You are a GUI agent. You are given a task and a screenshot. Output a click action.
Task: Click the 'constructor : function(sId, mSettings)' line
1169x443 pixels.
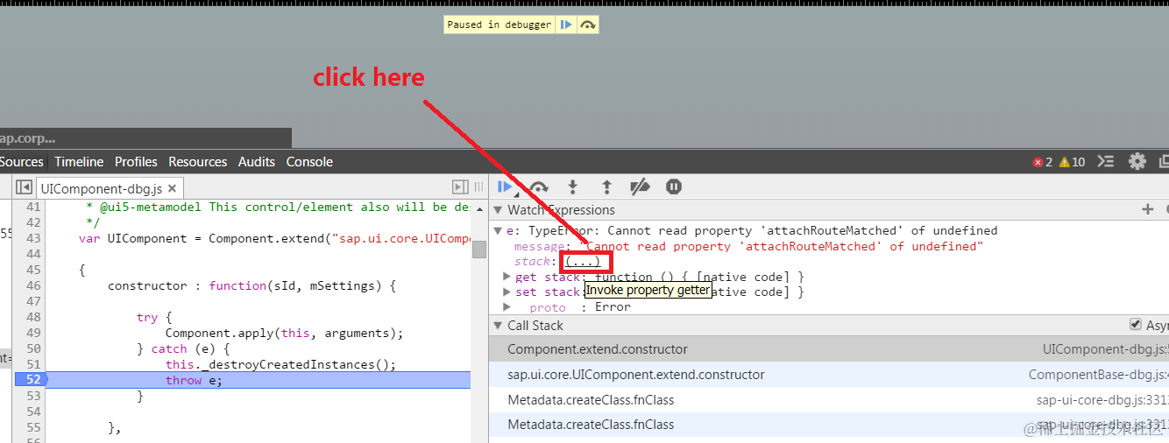[x=252, y=286]
